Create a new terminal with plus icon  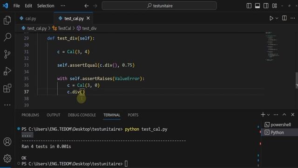point(263,115)
